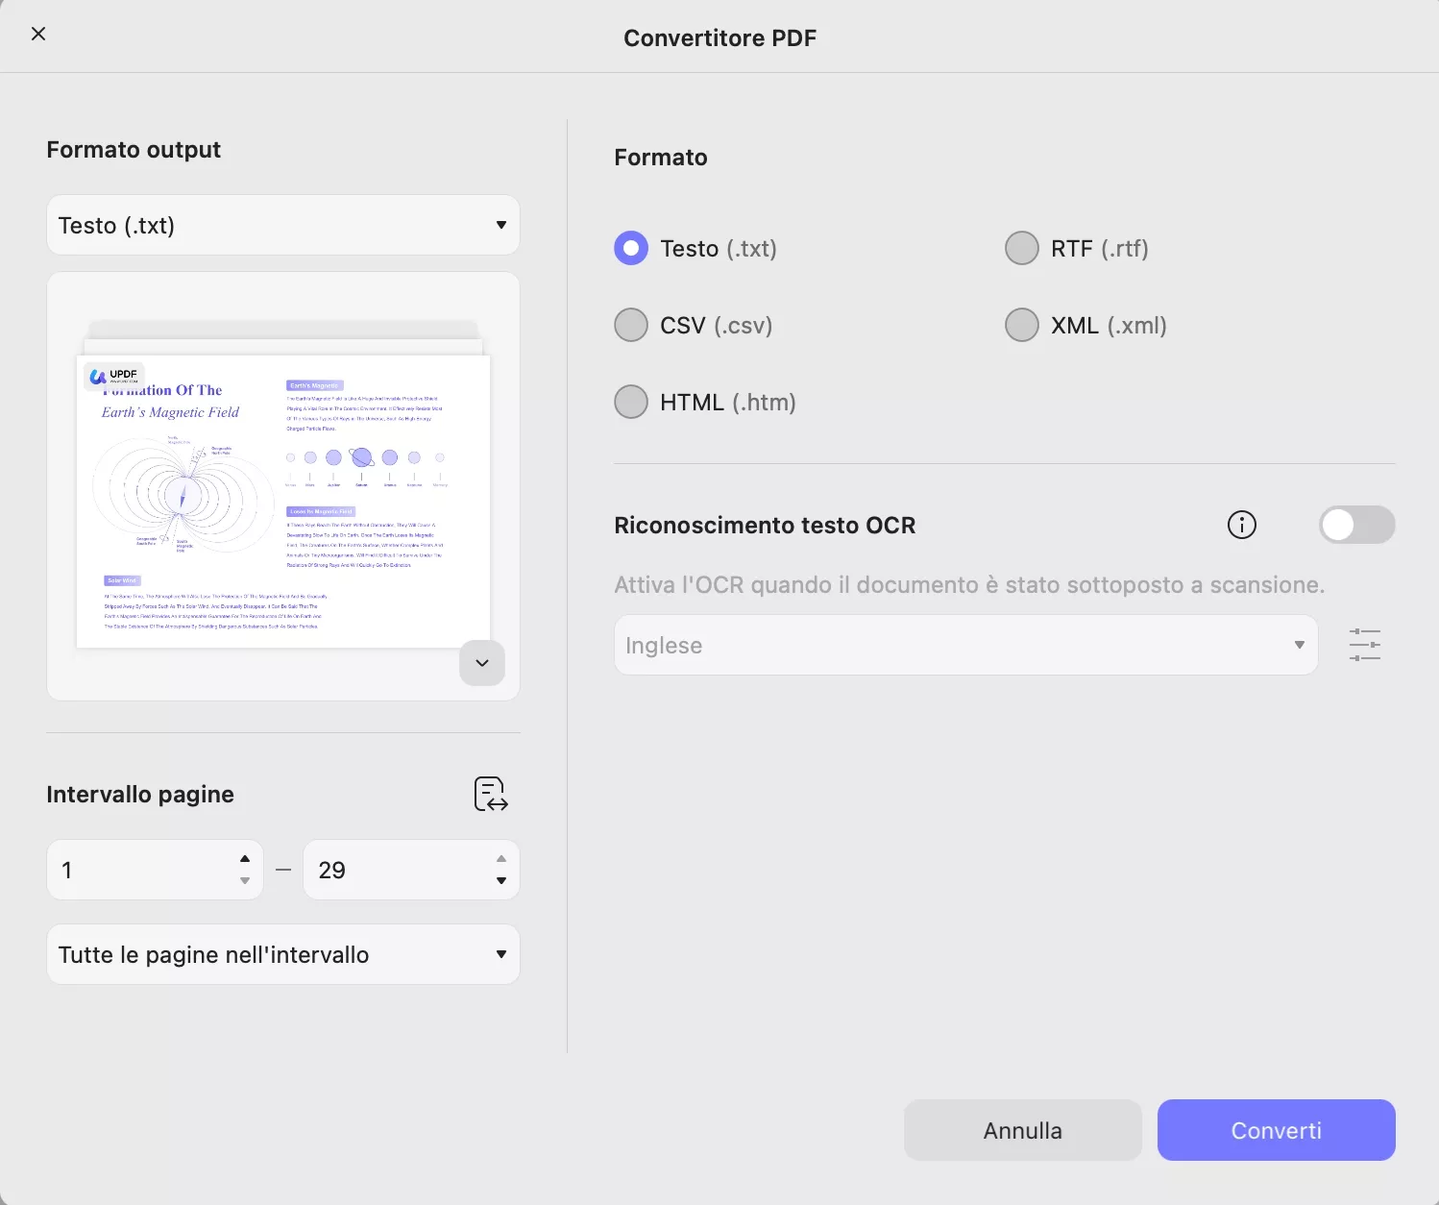This screenshot has width=1439, height=1205.
Task: Close the Convertitore PDF dialog
Action: 38,35
